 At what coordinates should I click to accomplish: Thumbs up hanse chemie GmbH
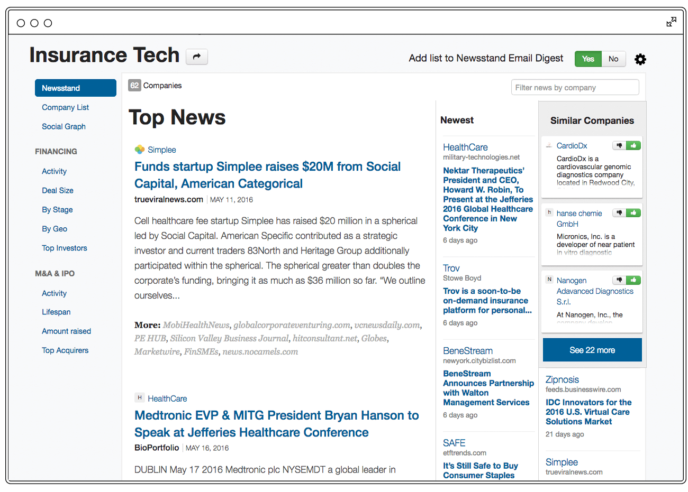coord(633,213)
